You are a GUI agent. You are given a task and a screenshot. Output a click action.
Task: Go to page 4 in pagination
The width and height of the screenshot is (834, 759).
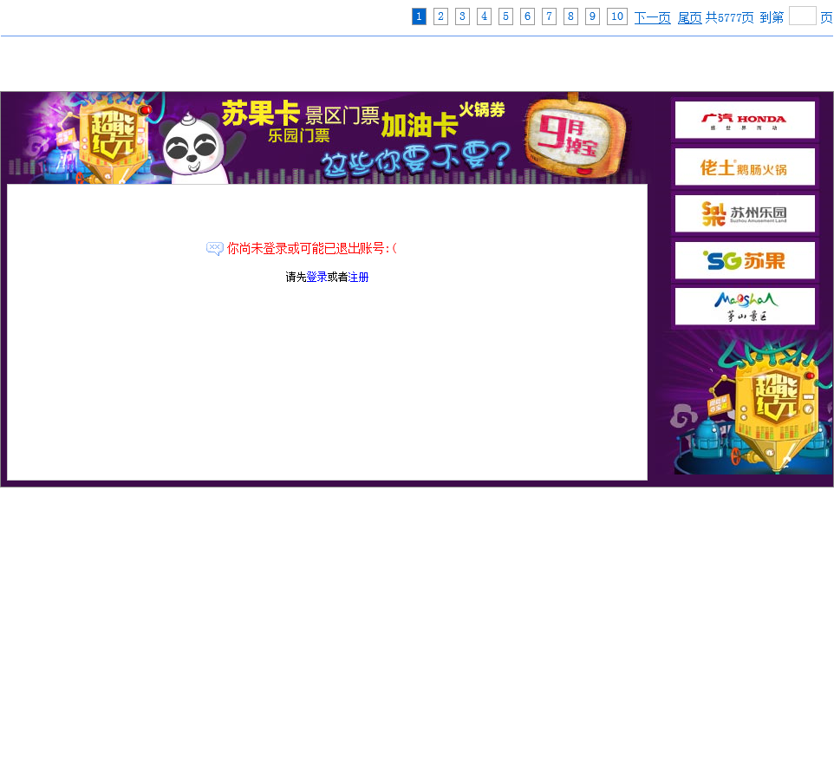coord(484,16)
